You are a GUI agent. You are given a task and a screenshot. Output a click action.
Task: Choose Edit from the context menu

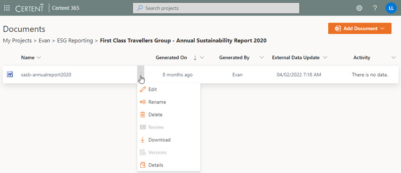pos(169,89)
